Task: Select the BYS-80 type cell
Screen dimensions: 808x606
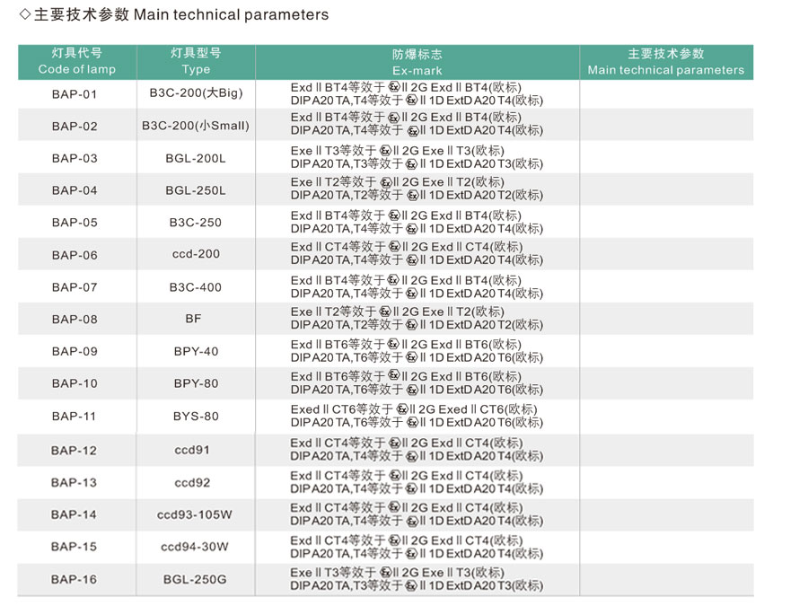Action: pos(196,416)
